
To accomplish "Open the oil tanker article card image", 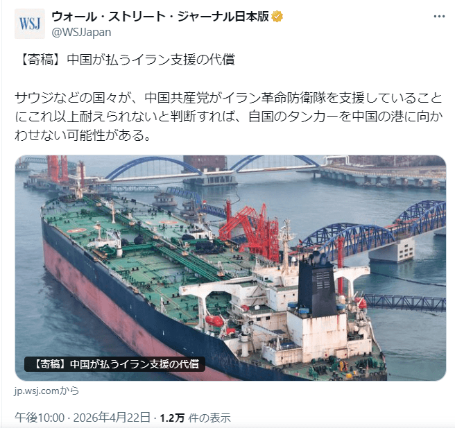I will tap(230, 268).
